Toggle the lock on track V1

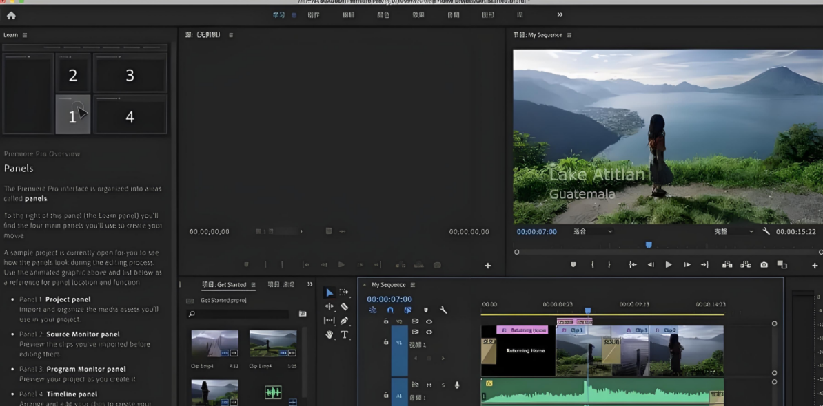pyautogui.click(x=386, y=342)
